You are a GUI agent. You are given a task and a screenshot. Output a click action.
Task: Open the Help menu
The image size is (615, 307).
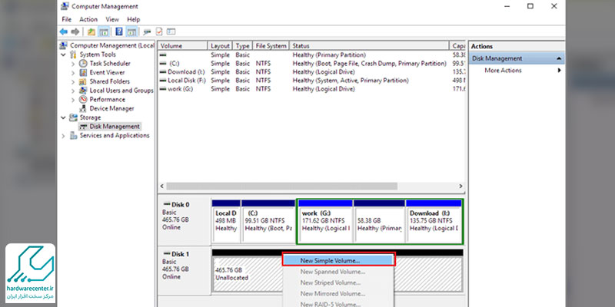(133, 19)
